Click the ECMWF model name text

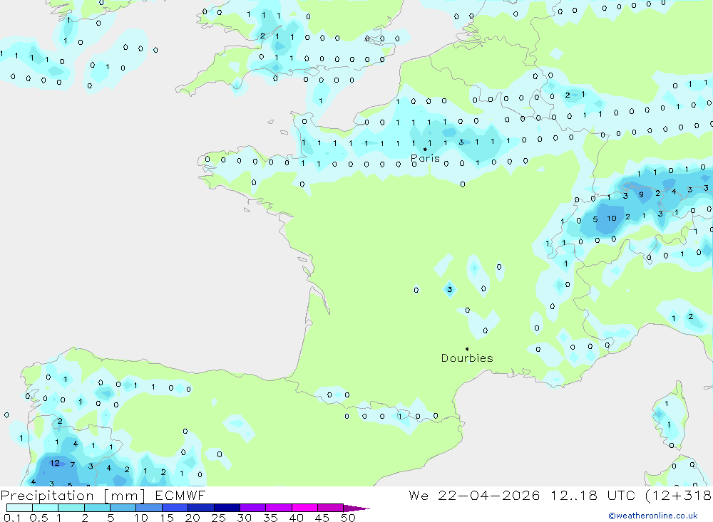(x=180, y=495)
